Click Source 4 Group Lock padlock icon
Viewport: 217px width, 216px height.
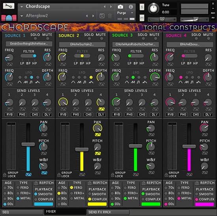pos(166,175)
